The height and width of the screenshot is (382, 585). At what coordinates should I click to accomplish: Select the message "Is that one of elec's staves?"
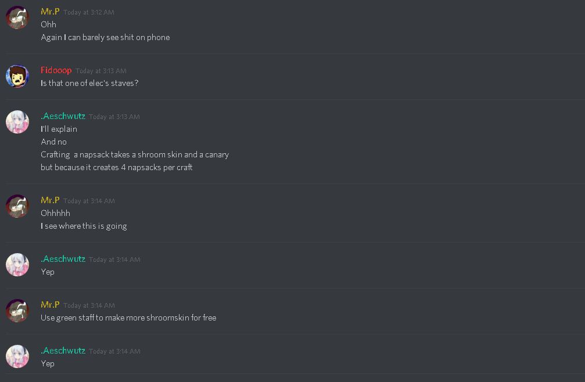[89, 83]
